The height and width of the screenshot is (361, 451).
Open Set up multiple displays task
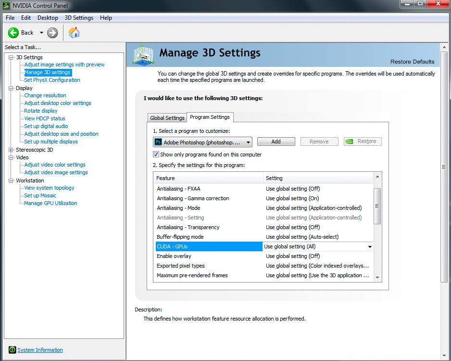coord(51,142)
